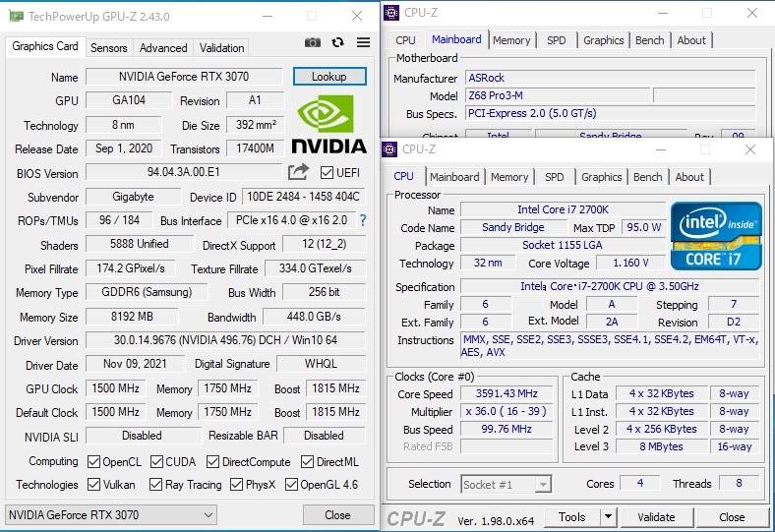Image resolution: width=775 pixels, height=532 pixels.
Task: Click the Device ID field value
Action: click(304, 197)
